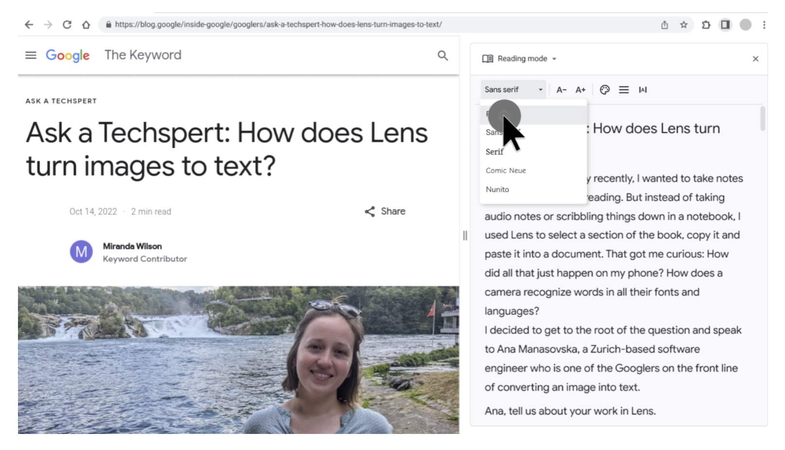Open Miranda Wilson author link

pyautogui.click(x=132, y=246)
